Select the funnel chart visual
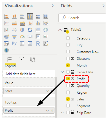The width and height of the screenshot is (107, 119). pos(14,37)
